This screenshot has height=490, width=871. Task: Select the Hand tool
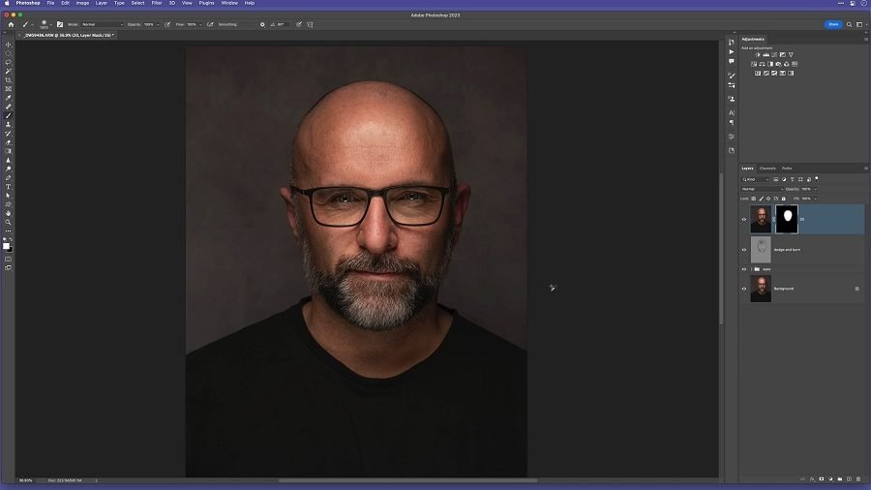9,213
